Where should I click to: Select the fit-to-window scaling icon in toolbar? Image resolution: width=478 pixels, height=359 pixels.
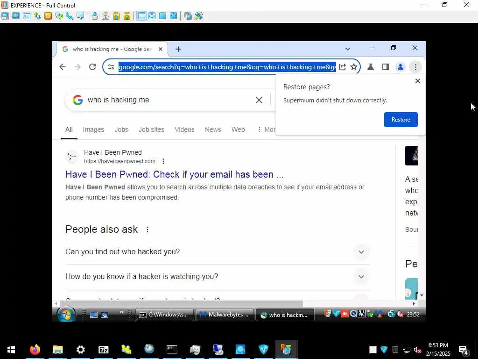(152, 16)
